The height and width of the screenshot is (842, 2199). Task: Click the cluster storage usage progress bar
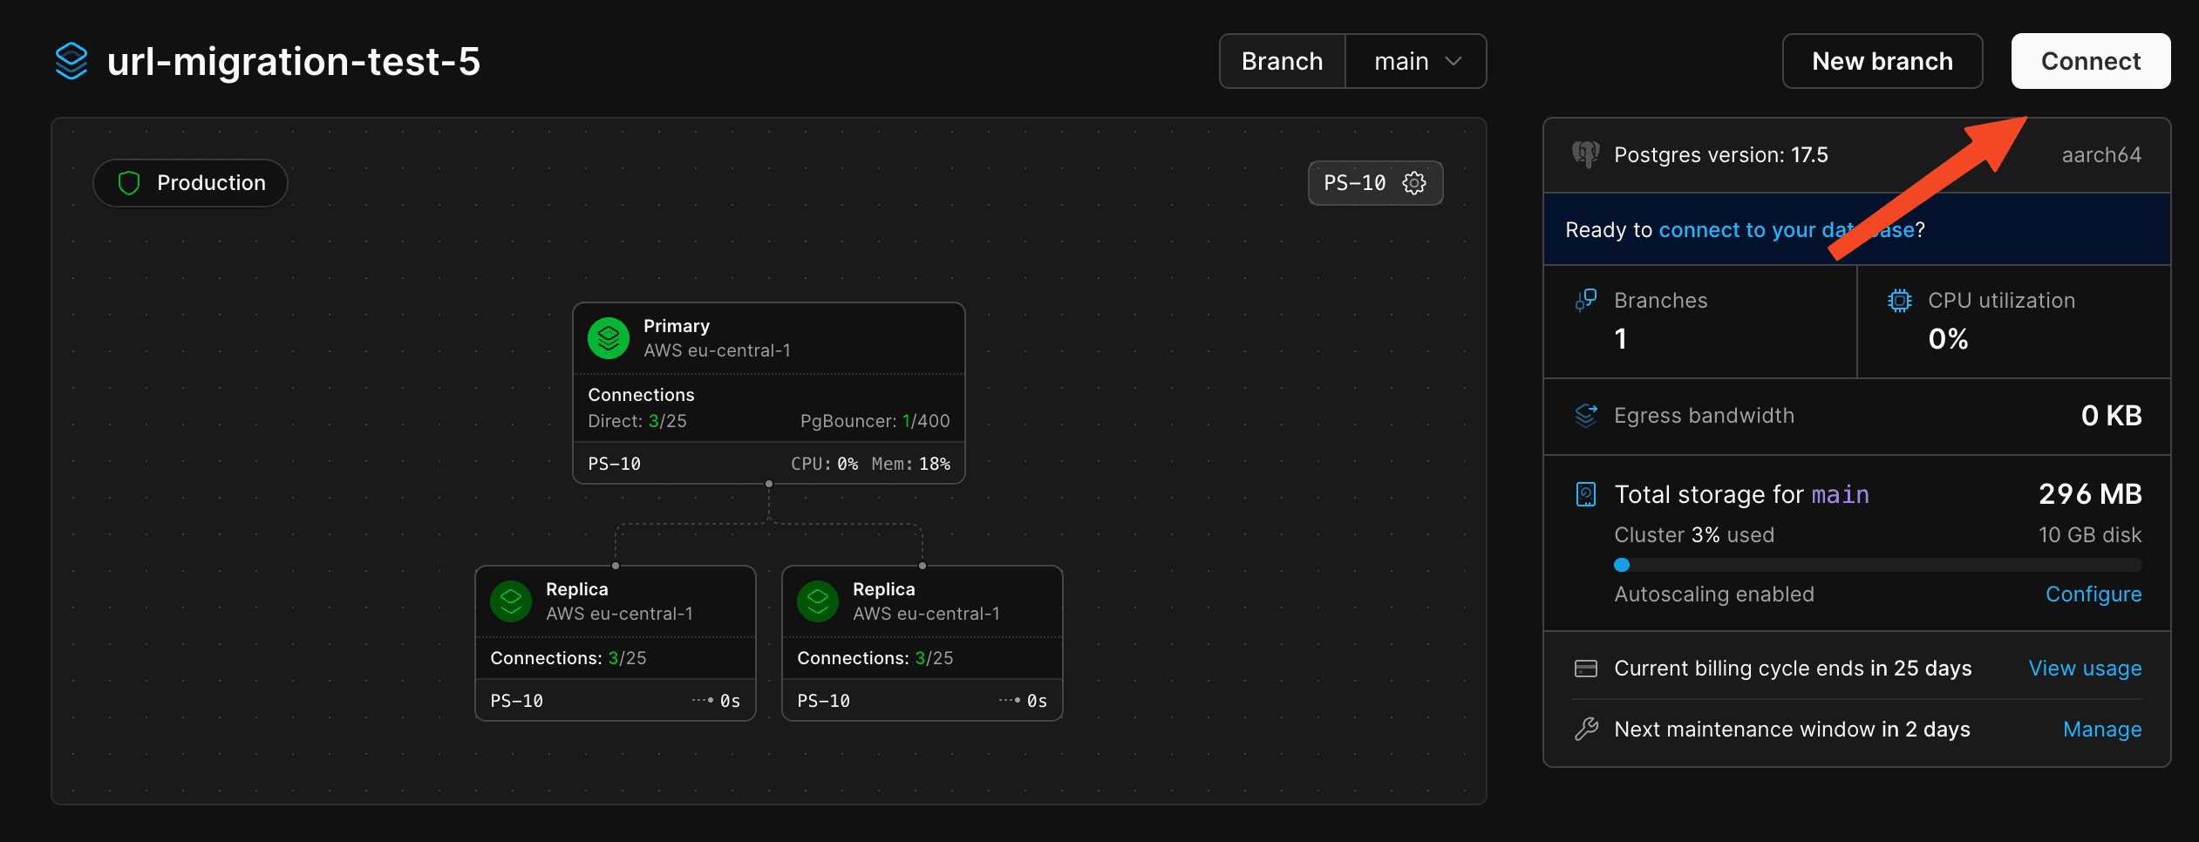point(1875,565)
